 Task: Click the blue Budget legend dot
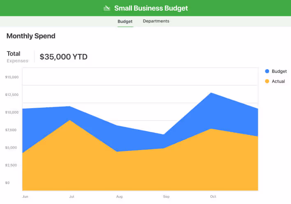(x=267, y=71)
